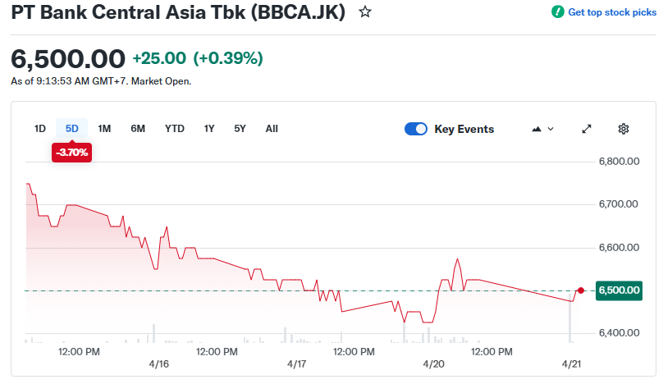Click the green lightning stock picks icon
Screen dimensions: 663x384
click(558, 12)
